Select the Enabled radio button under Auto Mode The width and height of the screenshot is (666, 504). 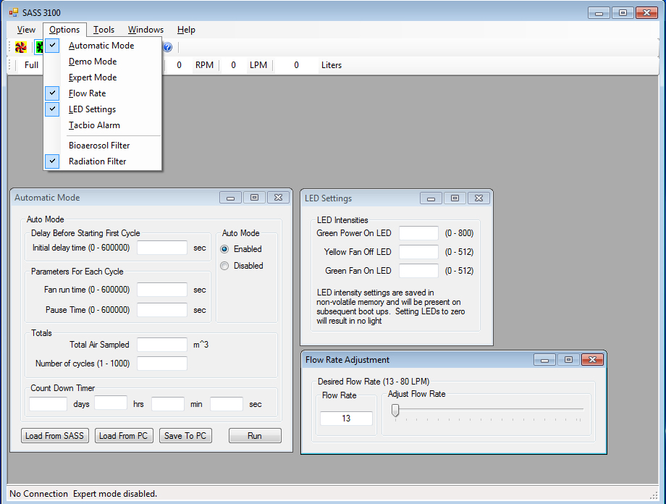click(224, 249)
